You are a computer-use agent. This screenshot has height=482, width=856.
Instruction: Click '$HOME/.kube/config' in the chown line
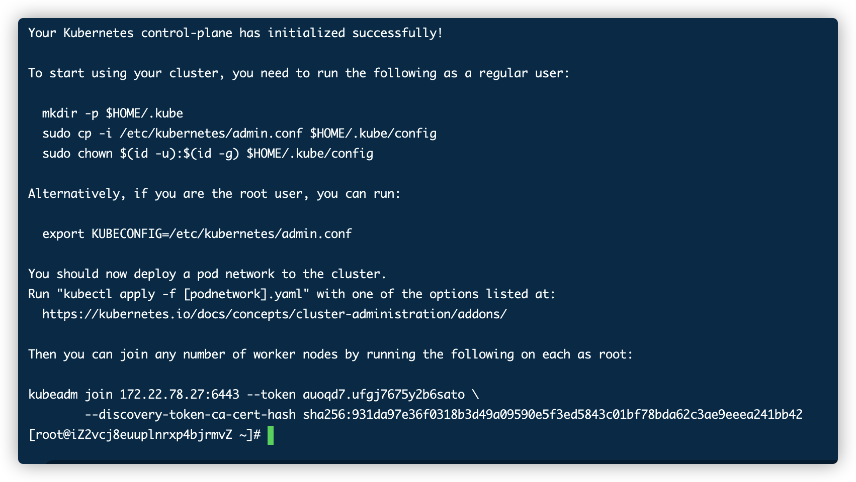click(x=310, y=154)
